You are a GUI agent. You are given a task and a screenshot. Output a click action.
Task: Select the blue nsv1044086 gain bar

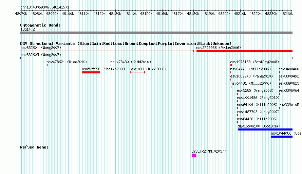(x=282, y=137)
